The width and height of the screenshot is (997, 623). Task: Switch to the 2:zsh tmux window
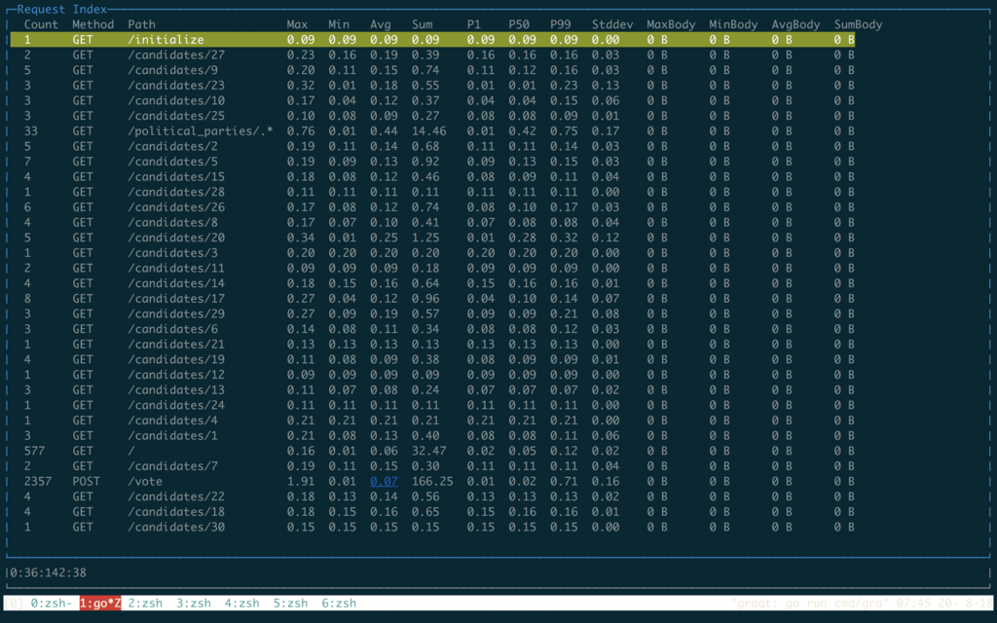145,603
